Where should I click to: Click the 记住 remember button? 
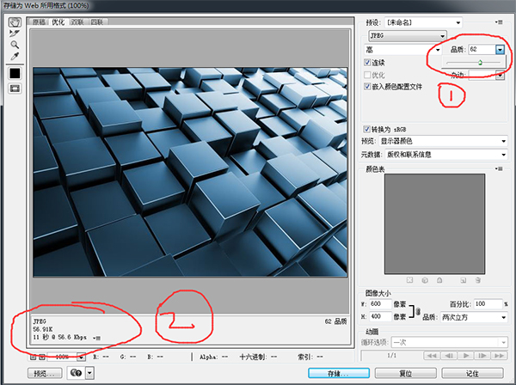[472, 373]
